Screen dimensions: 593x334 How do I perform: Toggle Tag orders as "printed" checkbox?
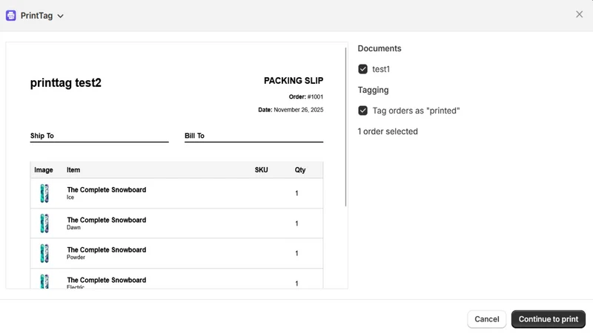click(362, 111)
